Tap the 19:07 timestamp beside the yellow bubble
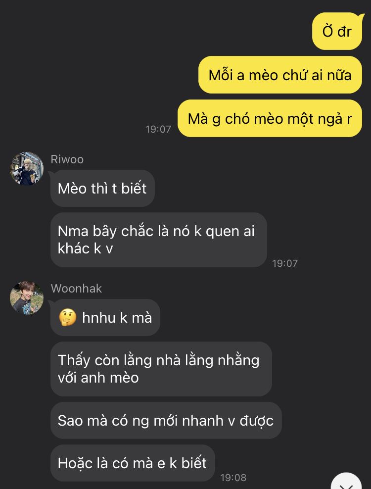The width and height of the screenshot is (371, 489). pos(158,129)
